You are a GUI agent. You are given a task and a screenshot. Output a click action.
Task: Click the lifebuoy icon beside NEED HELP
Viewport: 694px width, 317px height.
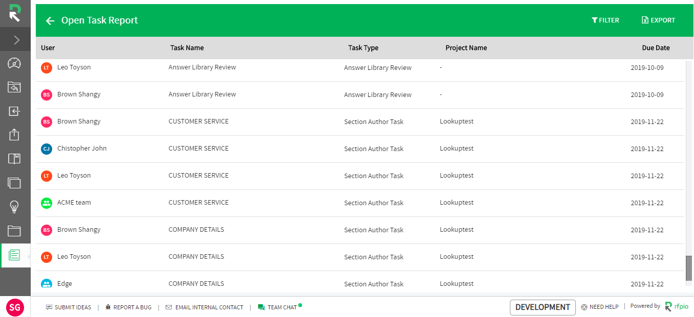[584, 307]
